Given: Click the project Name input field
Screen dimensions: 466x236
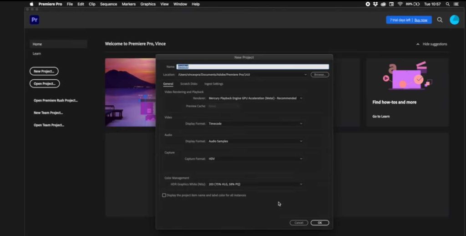Looking at the screenshot, I should (x=253, y=67).
